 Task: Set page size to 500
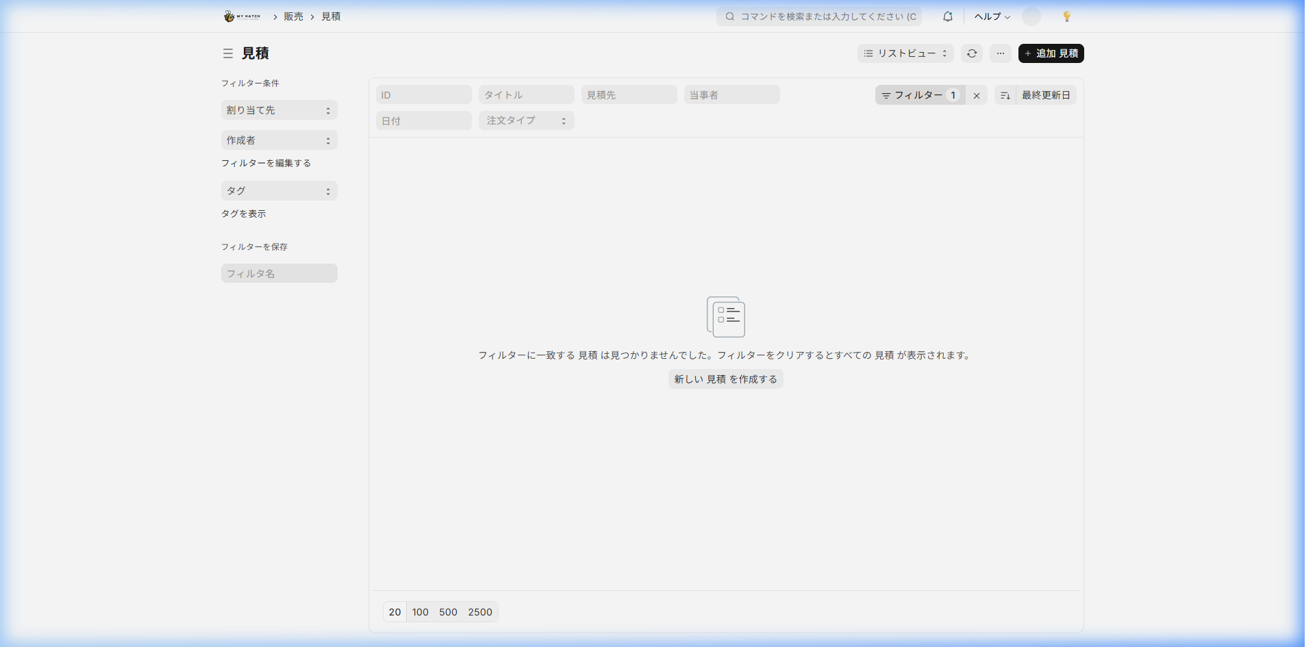pos(448,612)
